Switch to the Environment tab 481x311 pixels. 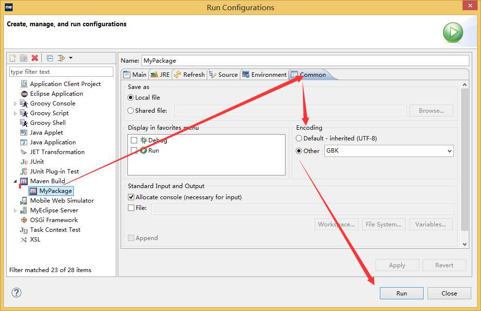point(264,74)
